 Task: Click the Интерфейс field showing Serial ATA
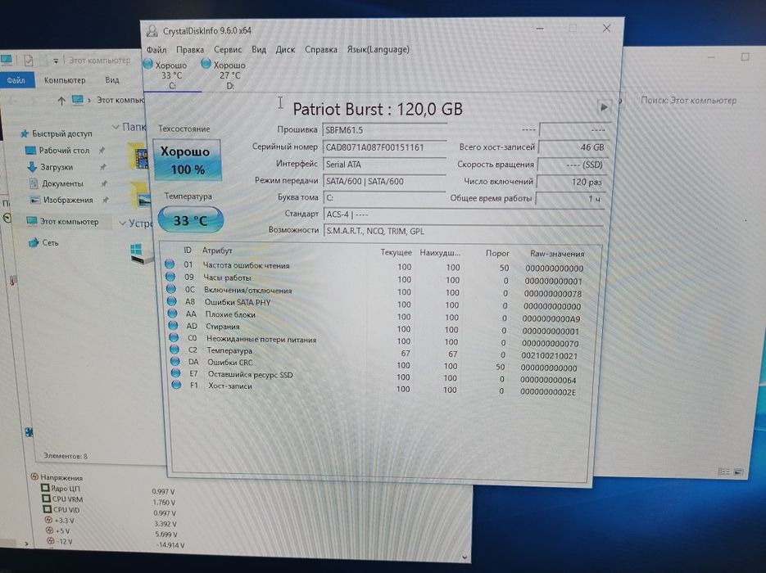tap(384, 165)
